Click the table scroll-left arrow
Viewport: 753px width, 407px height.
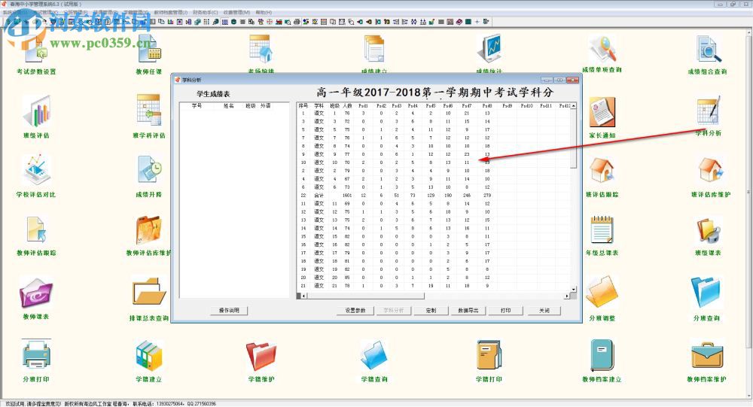pos(303,296)
